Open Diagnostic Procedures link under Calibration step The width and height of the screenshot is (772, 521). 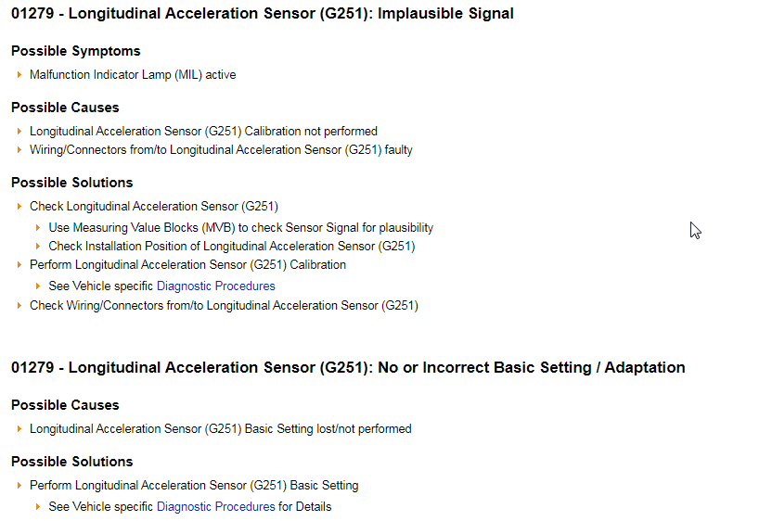pos(215,286)
